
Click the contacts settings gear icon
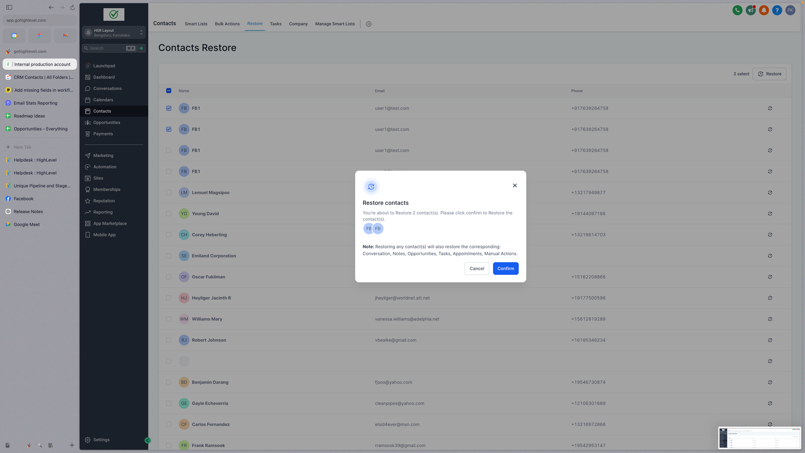click(x=369, y=24)
